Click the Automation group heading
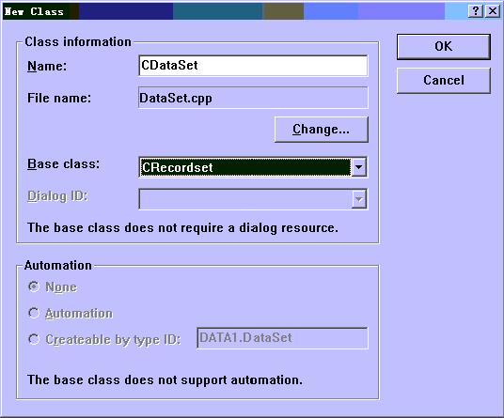This screenshot has width=504, height=418. [58, 266]
